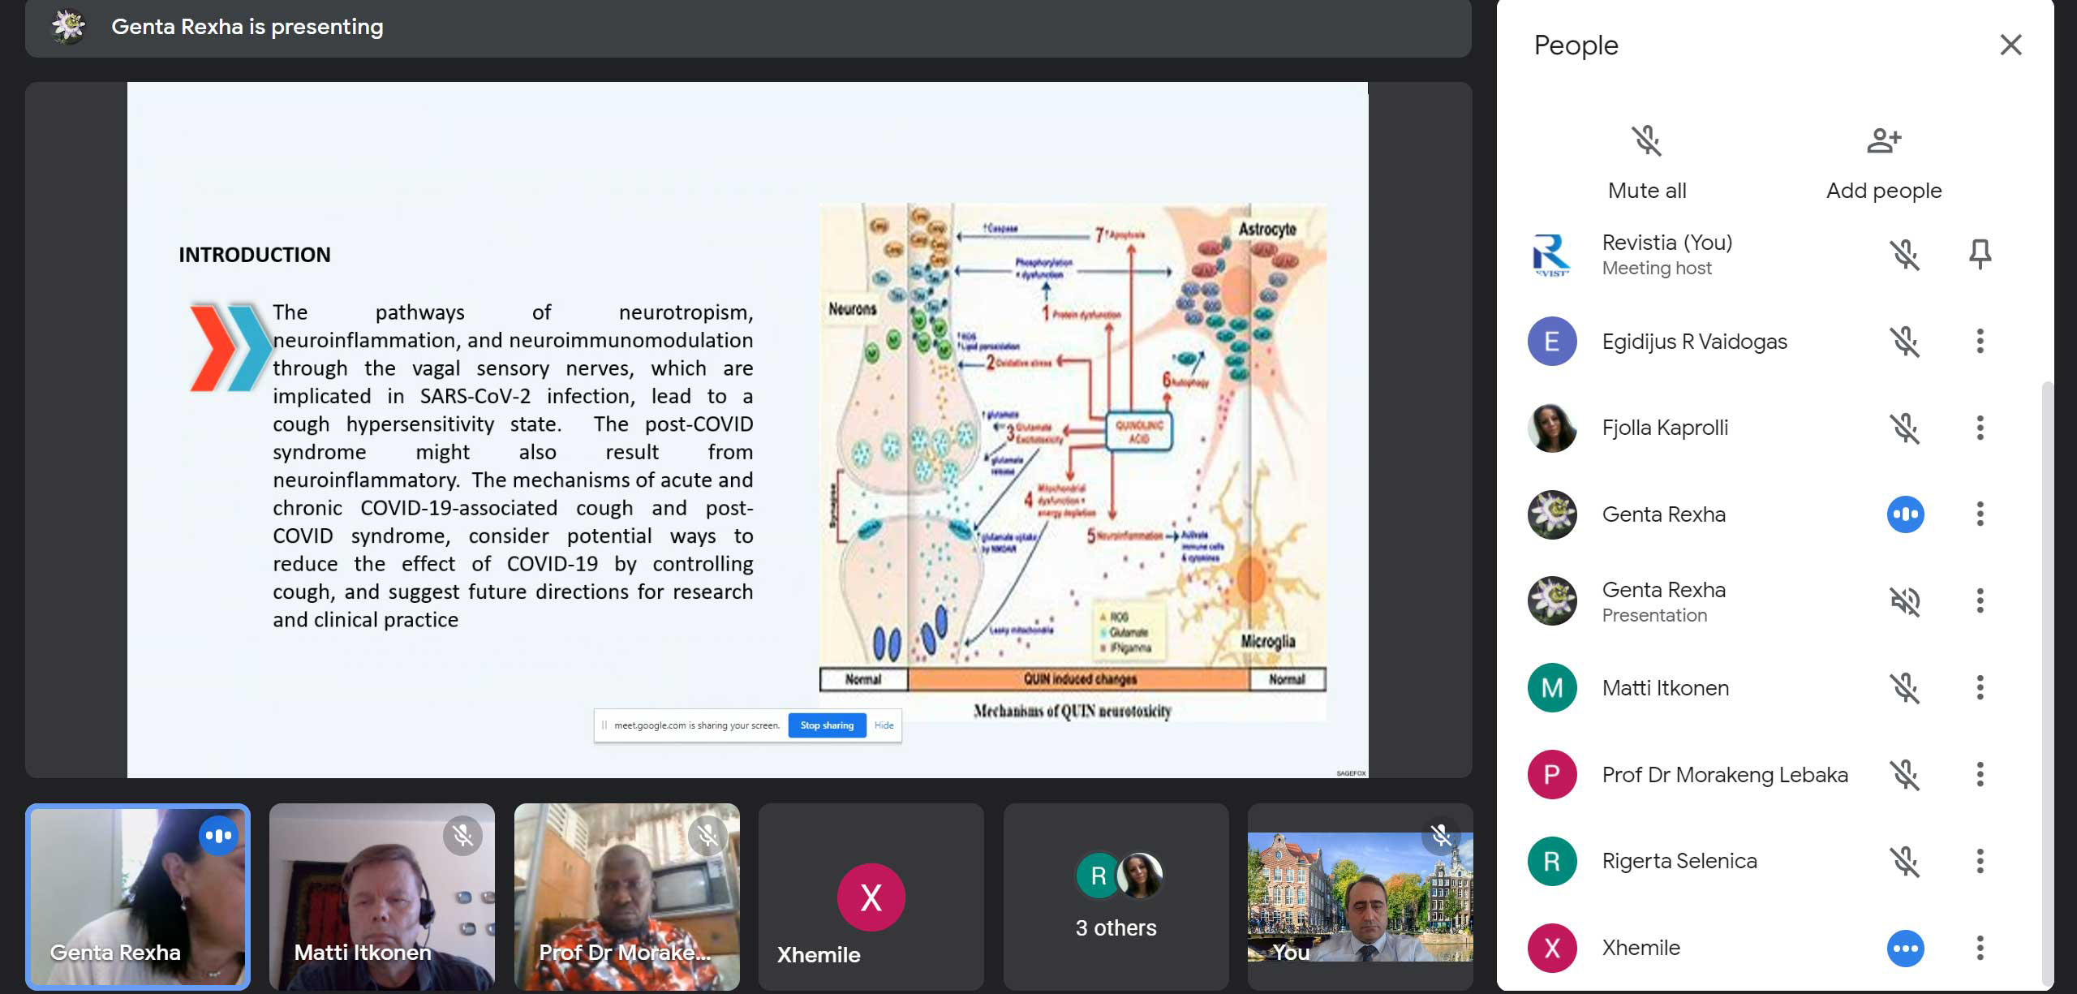Screen dimensions: 2077x994
Task: Toggle Rigerta Selenica's muted microphone
Action: point(1905,861)
